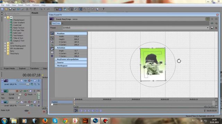Open the Preset dropdown in Pan/Crop
This screenshot has height=124, width=222.
click(207, 28)
